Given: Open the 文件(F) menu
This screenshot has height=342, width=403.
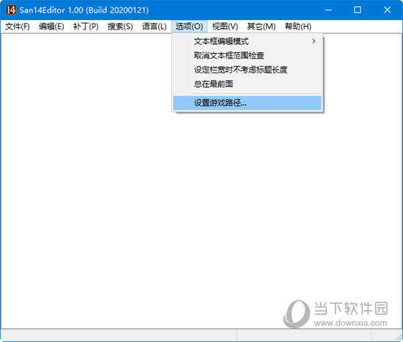Looking at the screenshot, I should click(x=17, y=26).
